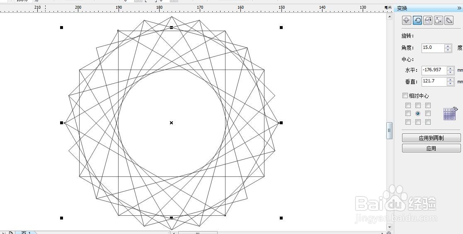
Task: Click the vertical scrollbar down arrow
Action: pyautogui.click(x=390, y=227)
